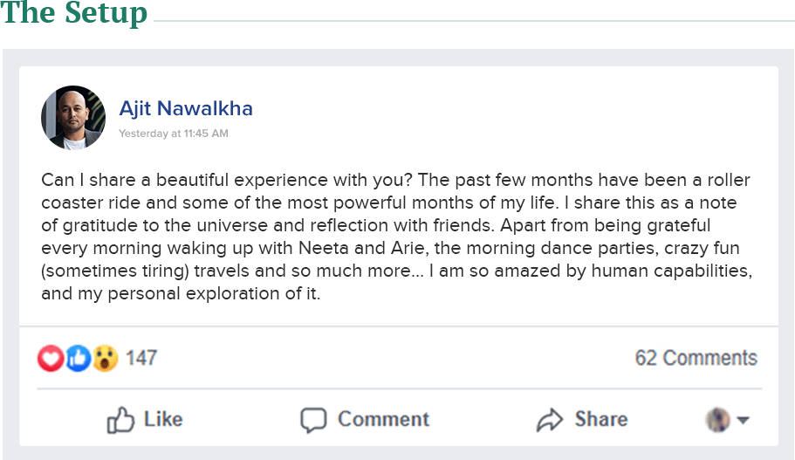The image size is (795, 460).
Task: Click the blue thumbs-up reaction icon
Action: pyautogui.click(x=78, y=358)
